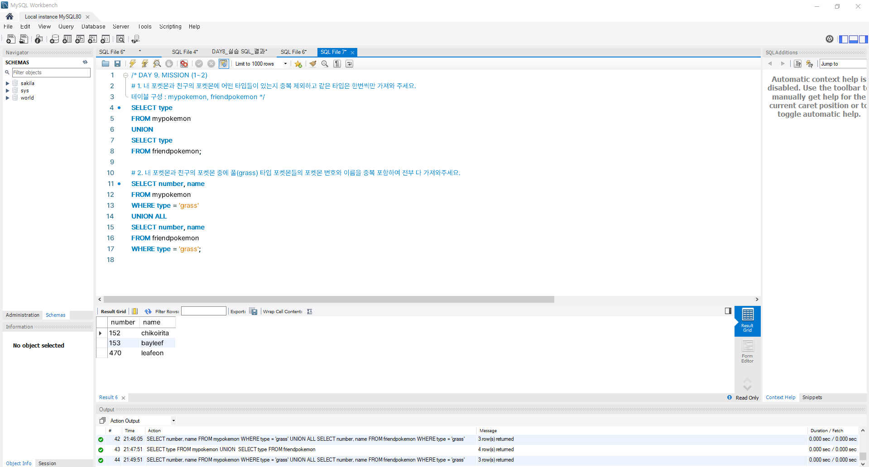Create a new schema in connected server

click(x=54, y=39)
